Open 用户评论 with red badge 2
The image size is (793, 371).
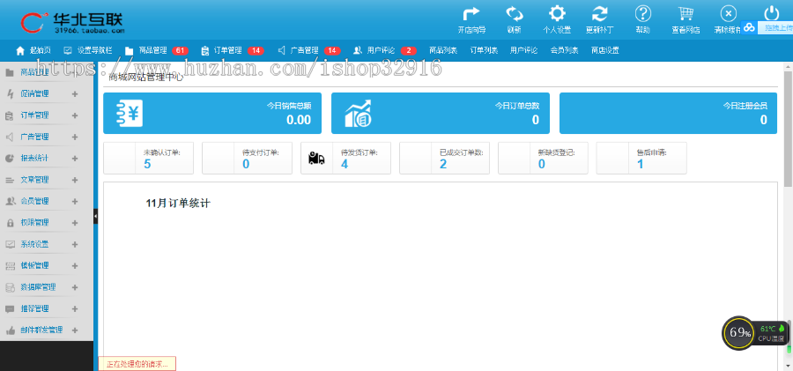coord(385,50)
